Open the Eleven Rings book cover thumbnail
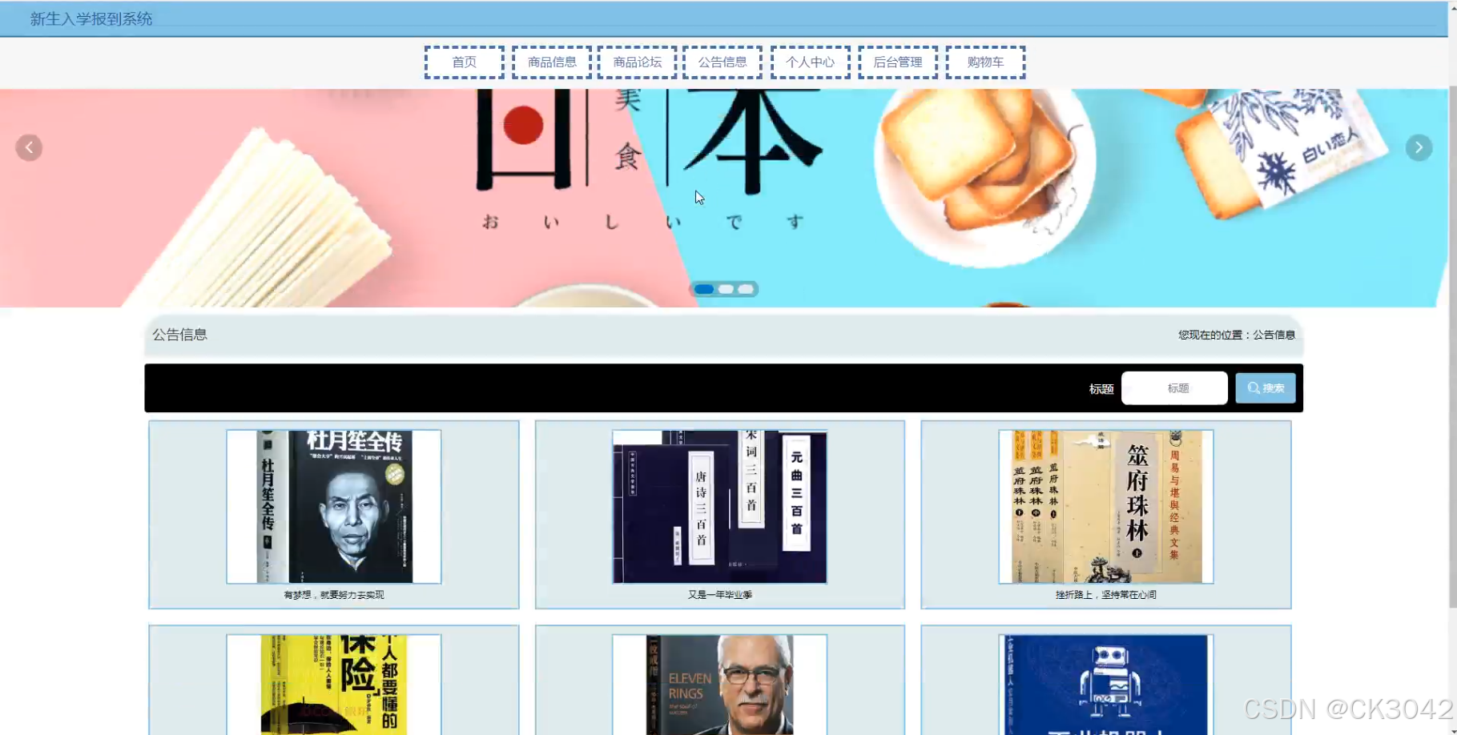The height and width of the screenshot is (735, 1457). (x=720, y=685)
